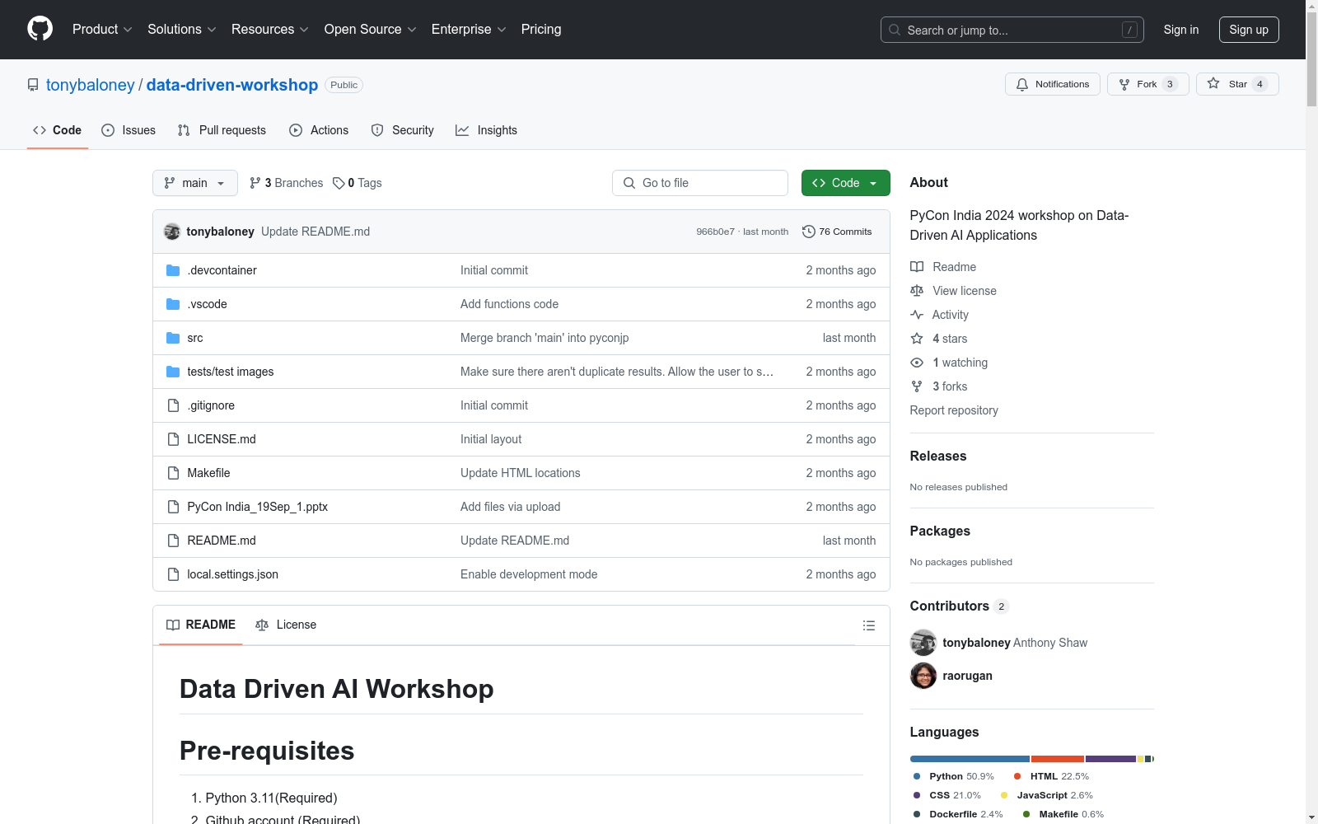
Task: Open the data-driven-workshop repository link
Action: 232,85
